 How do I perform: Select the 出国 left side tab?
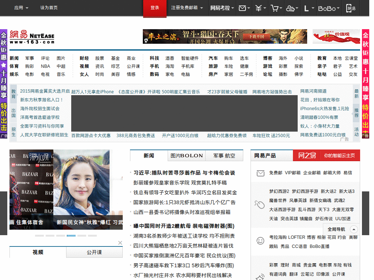[x=14, y=113]
